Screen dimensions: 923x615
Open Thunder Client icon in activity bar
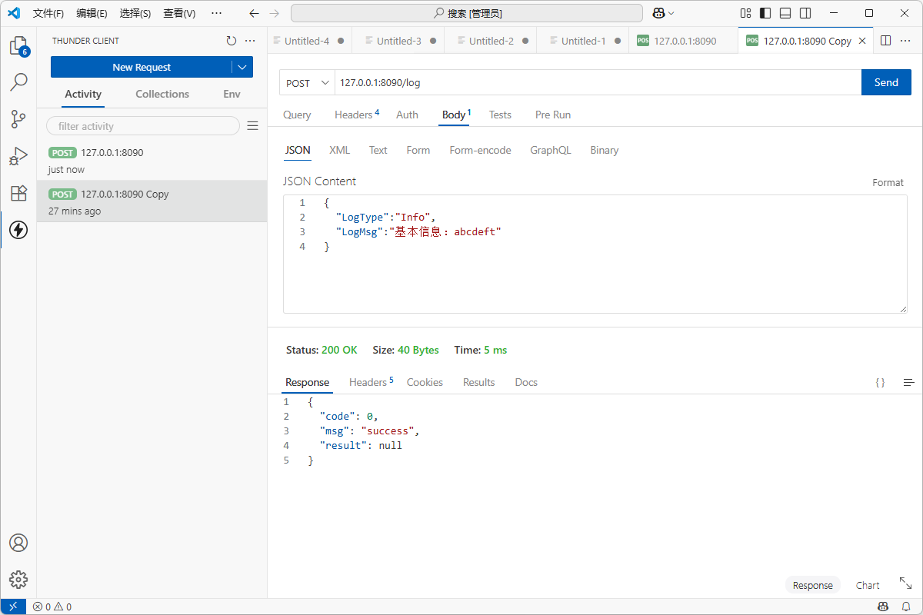[18, 229]
